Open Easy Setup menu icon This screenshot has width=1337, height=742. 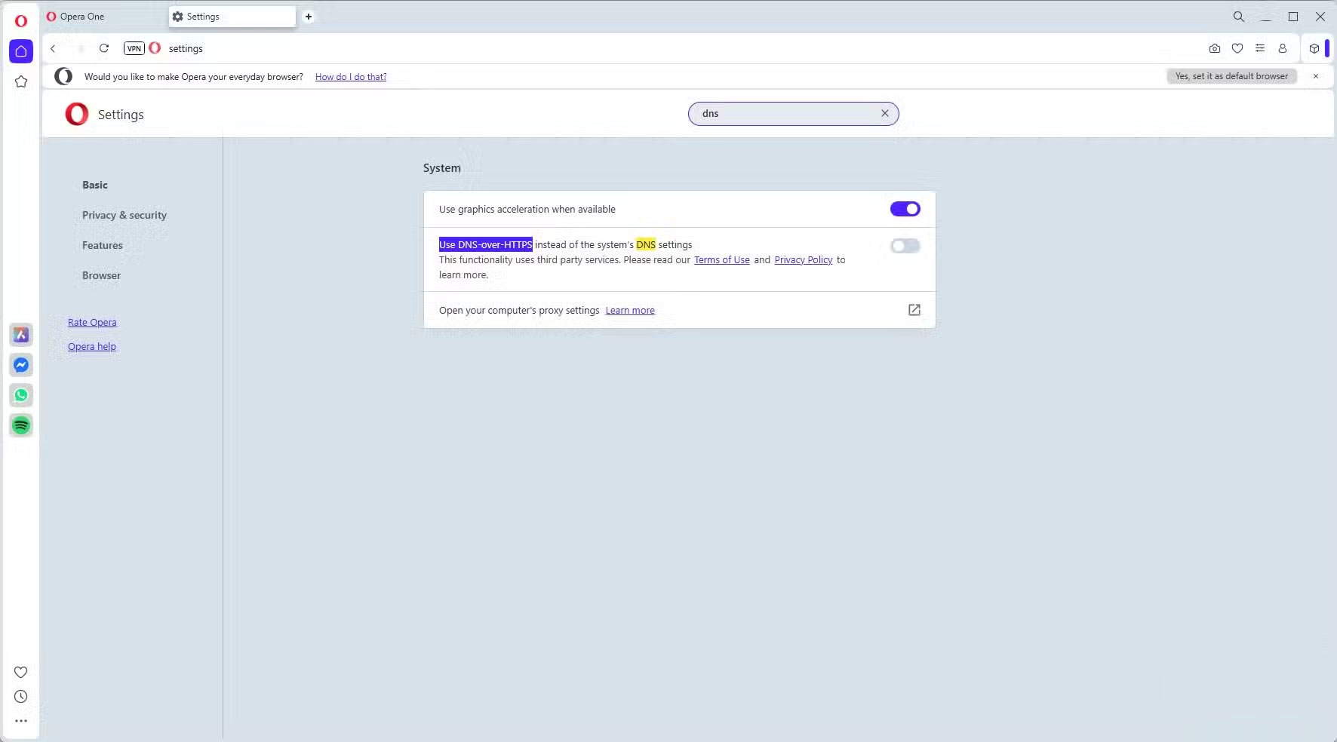pyautogui.click(x=1259, y=48)
